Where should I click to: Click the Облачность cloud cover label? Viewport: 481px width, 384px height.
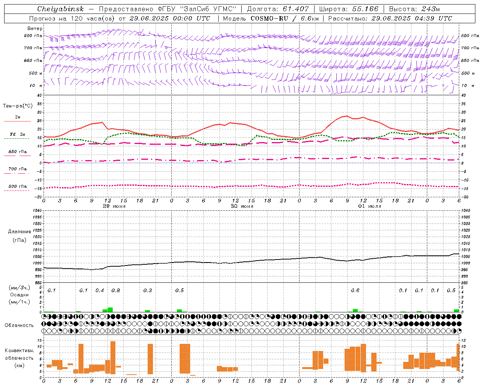pos(19,325)
